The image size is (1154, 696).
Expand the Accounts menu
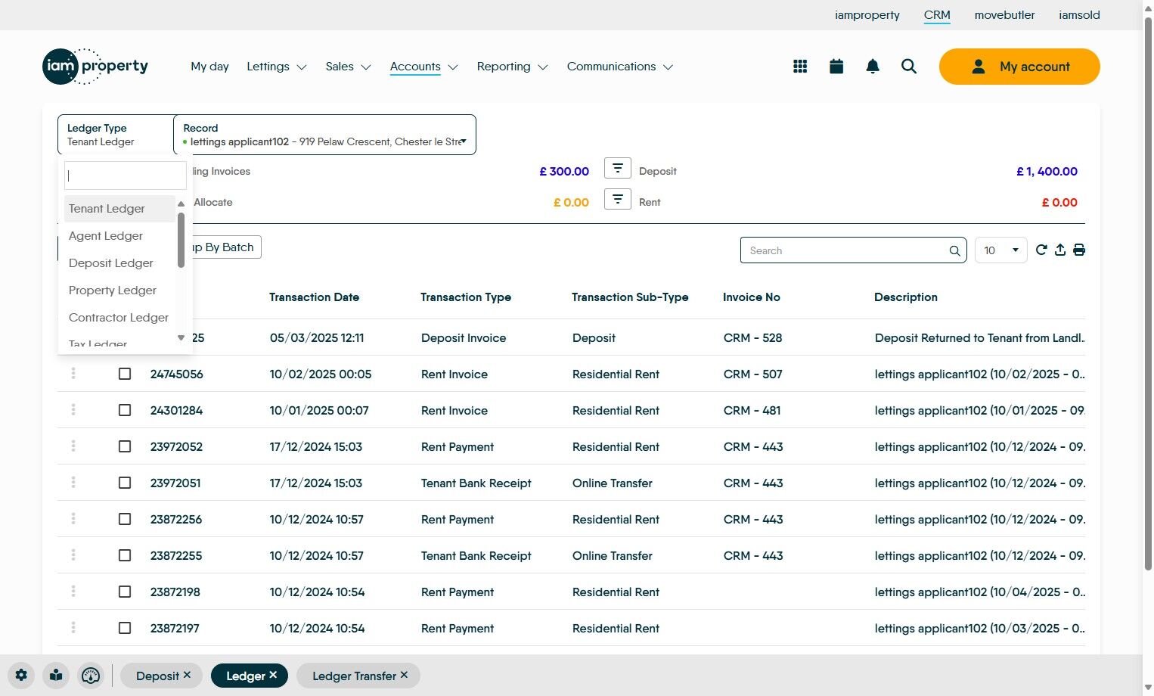click(x=423, y=67)
